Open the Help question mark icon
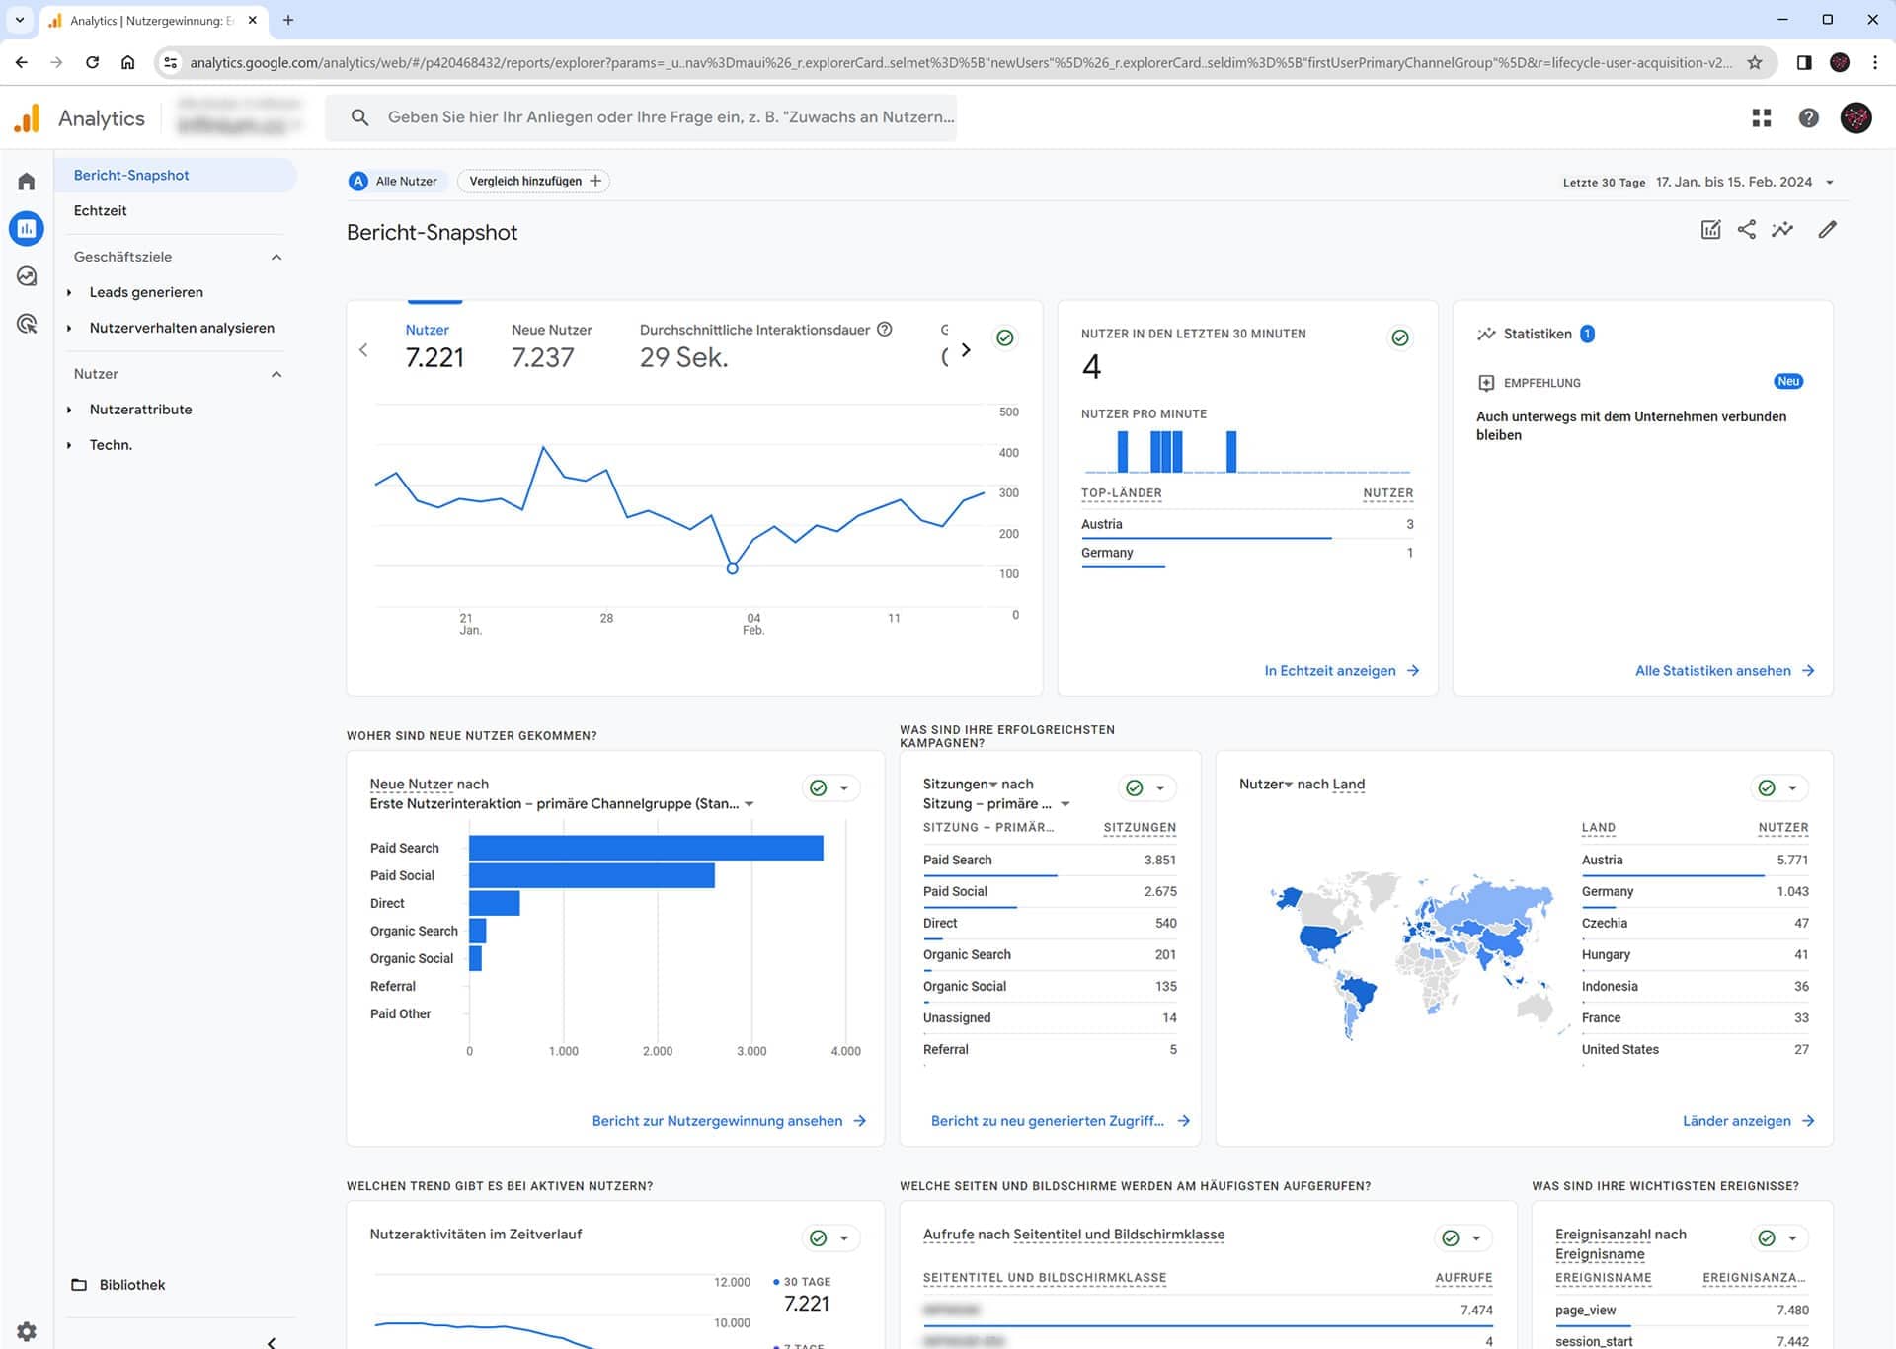1896x1349 pixels. coord(1809,118)
